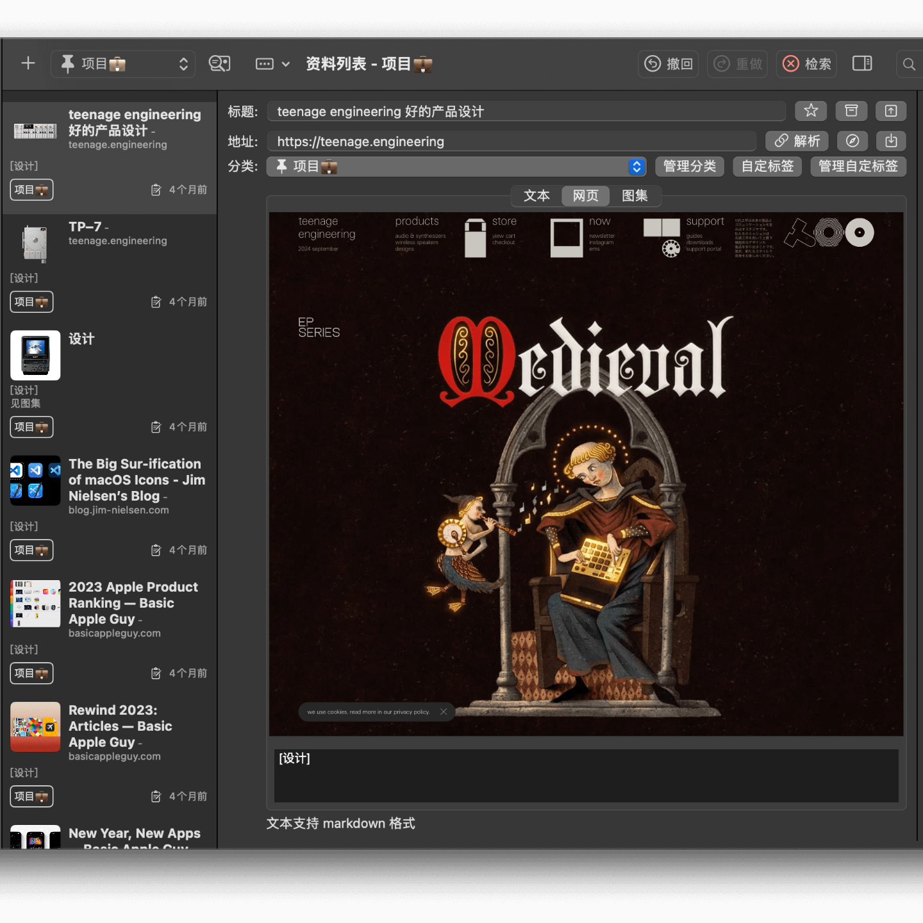923x923 pixels.
Task: Switch to the 图集 tab
Action: (635, 195)
